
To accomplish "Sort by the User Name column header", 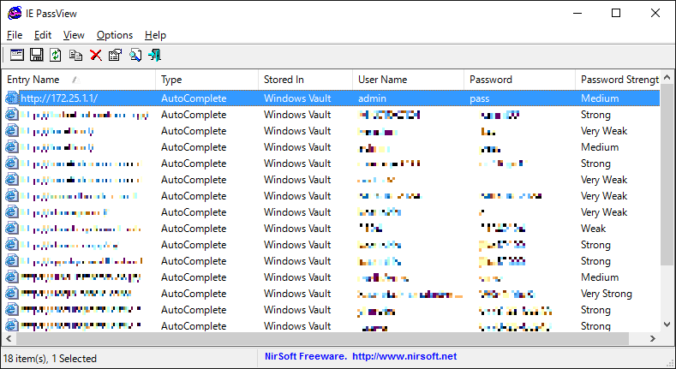I will tap(382, 80).
